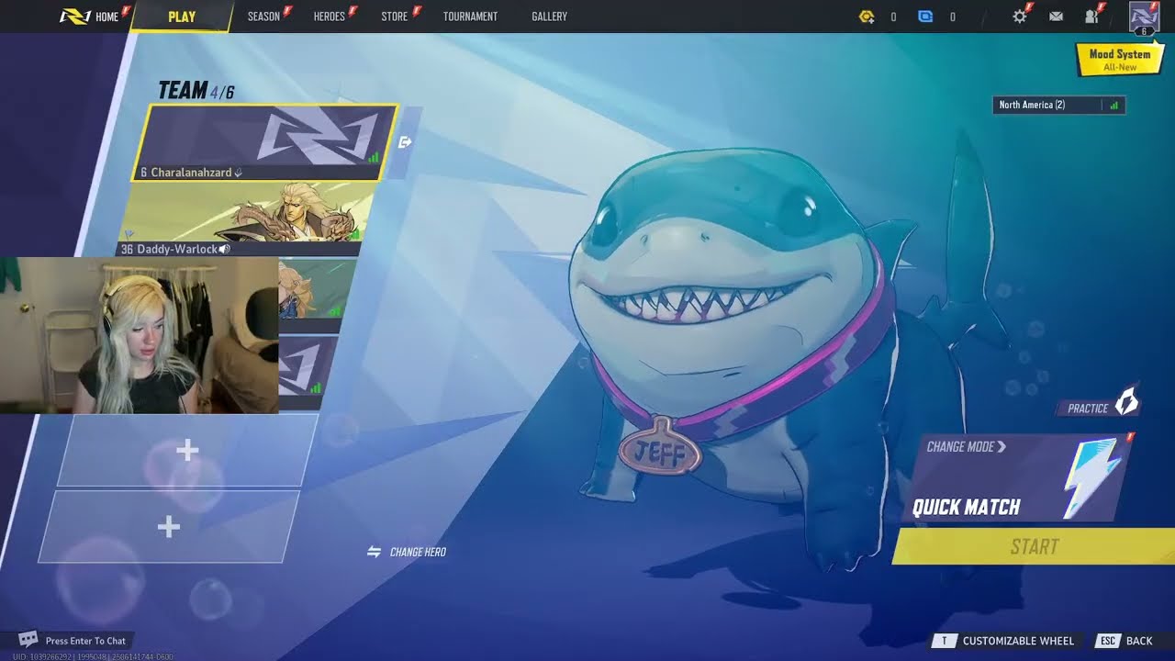The height and width of the screenshot is (661, 1175).
Task: Expand the Change Mode selector
Action: pos(966,447)
